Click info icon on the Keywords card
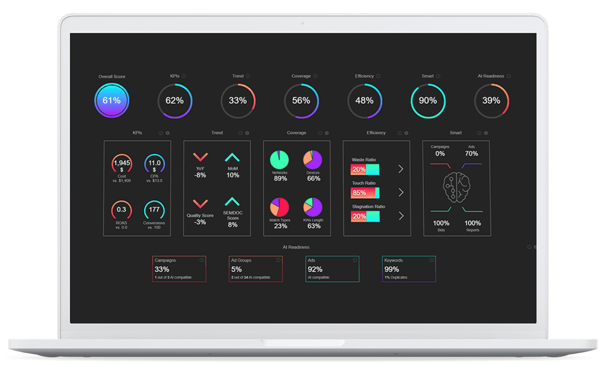The image size is (612, 370). (x=431, y=260)
